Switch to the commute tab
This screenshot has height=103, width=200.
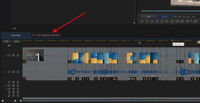(x=16, y=35)
